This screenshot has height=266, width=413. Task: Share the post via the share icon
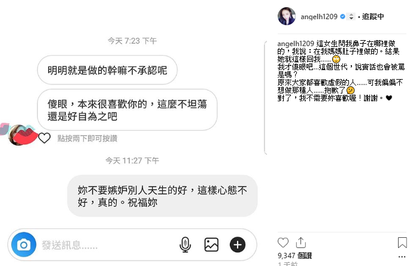coord(301,243)
